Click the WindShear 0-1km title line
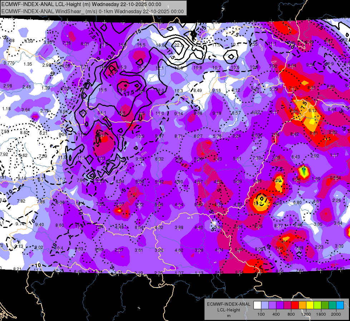This screenshot has height=321, width=350. pyautogui.click(x=93, y=11)
